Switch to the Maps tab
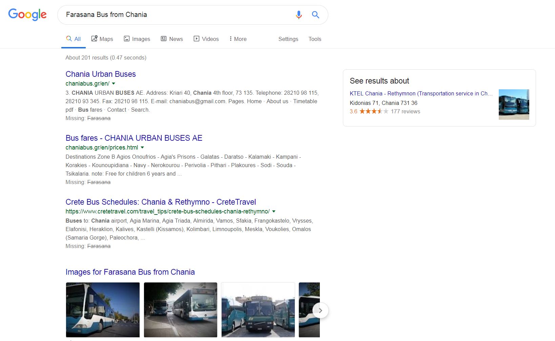The width and height of the screenshot is (555, 341). pos(102,39)
